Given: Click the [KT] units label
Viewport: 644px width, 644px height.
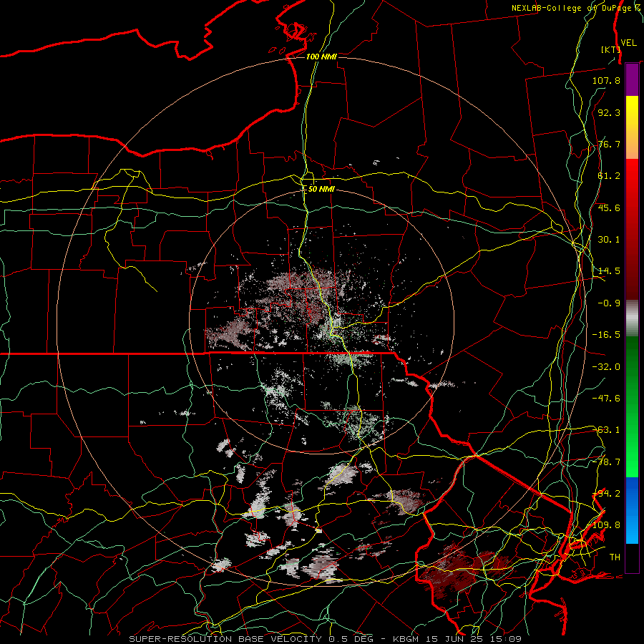Looking at the screenshot, I should coord(610,49).
